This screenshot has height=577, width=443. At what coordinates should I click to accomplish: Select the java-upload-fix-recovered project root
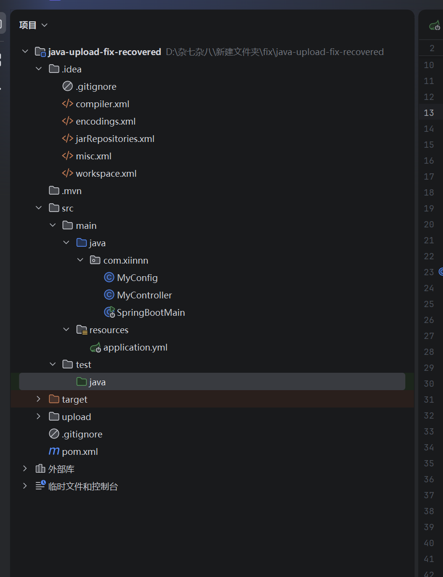point(104,52)
